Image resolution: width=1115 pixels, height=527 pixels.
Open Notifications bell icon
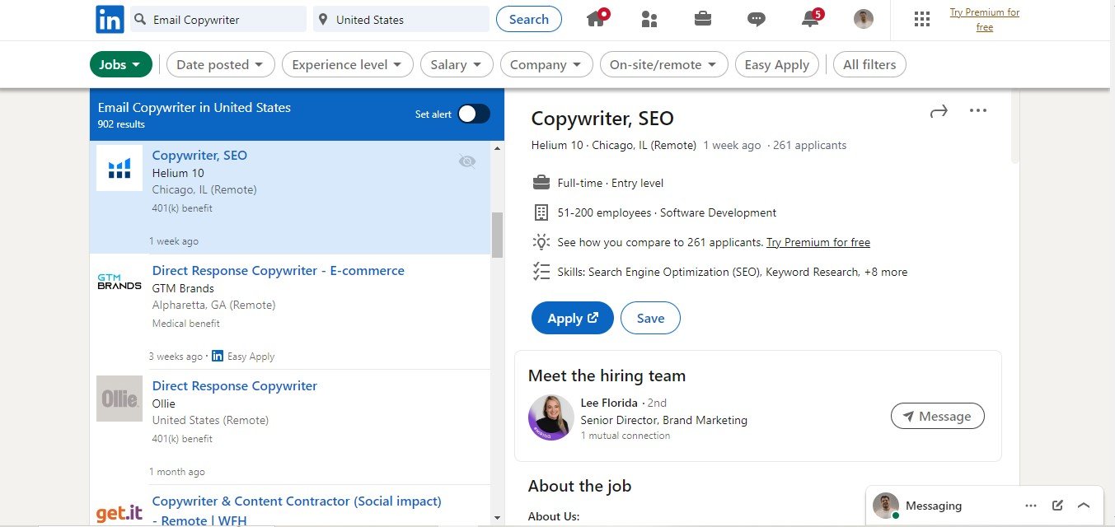(x=811, y=18)
